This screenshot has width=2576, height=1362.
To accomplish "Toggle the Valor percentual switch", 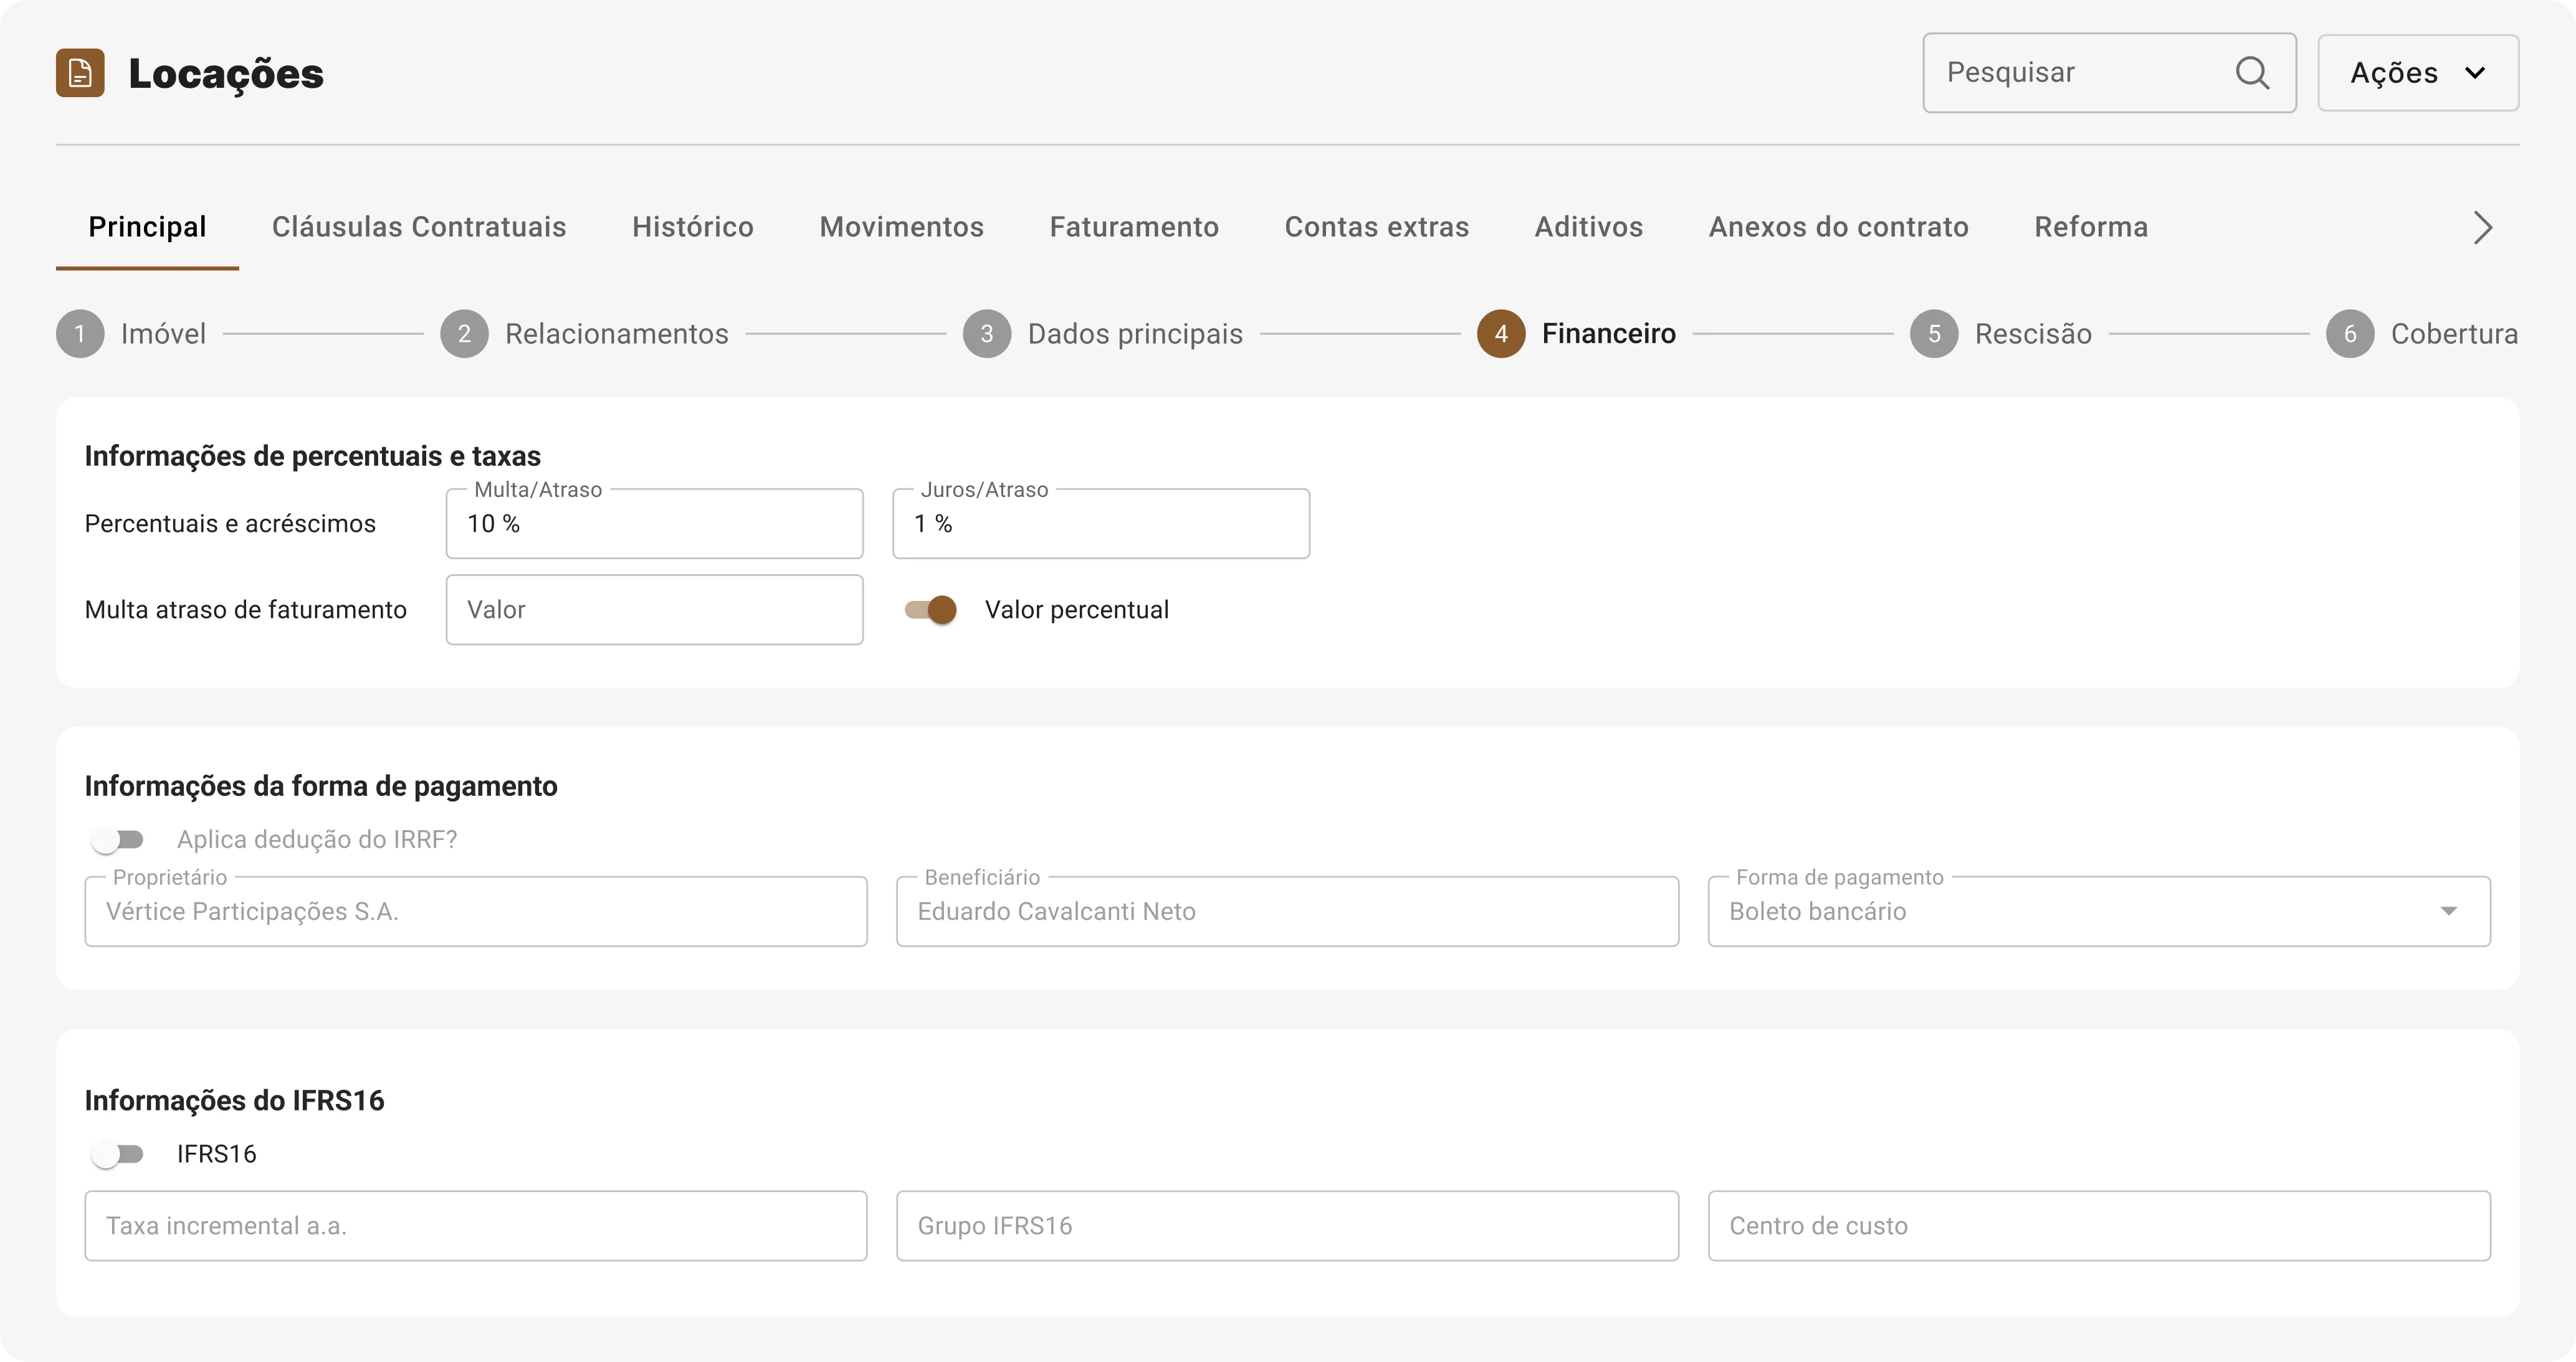I will point(930,610).
